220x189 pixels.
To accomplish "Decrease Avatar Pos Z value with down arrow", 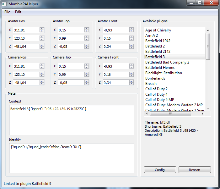I will point(42,47).
